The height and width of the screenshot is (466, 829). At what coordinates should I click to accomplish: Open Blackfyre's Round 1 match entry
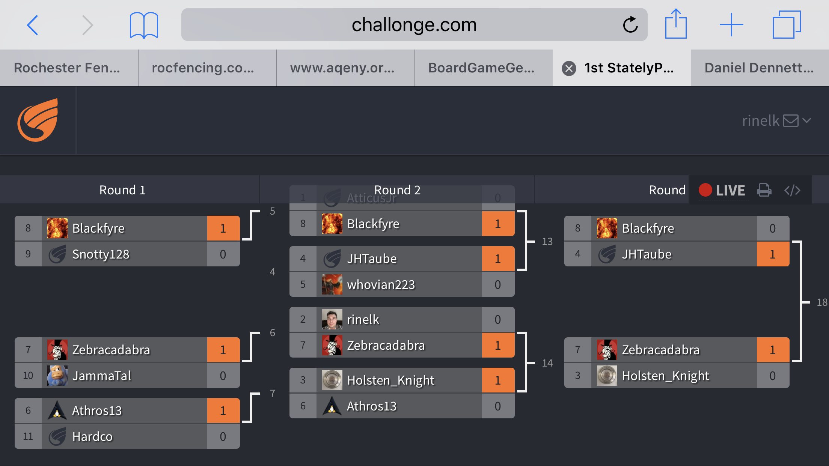127,228
